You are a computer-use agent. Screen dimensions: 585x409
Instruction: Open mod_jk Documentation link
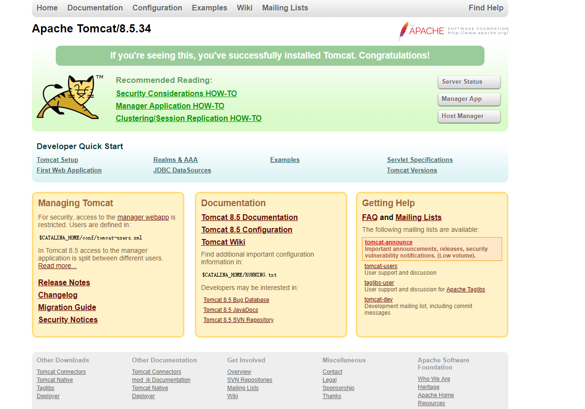pyautogui.click(x=161, y=380)
